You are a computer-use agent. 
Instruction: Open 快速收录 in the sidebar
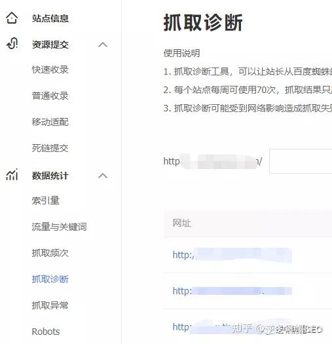point(50,69)
